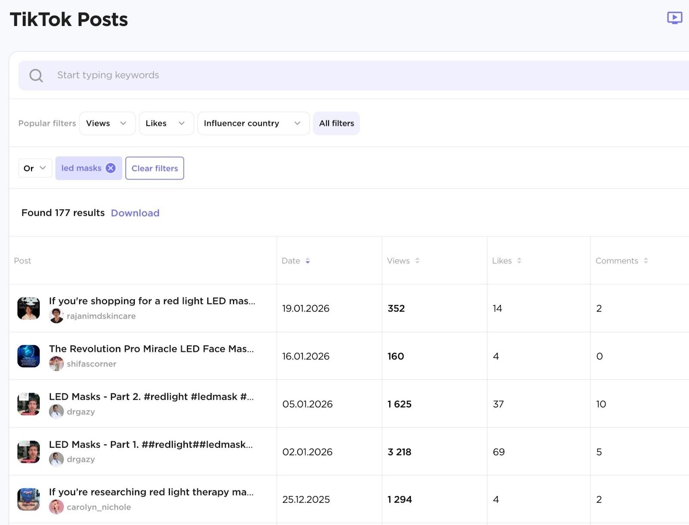
Task: Open the TikTok Posts page title
Action: (69, 19)
